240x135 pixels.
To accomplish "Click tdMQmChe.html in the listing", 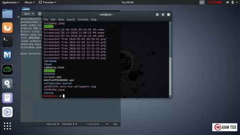I will tap(54, 67).
